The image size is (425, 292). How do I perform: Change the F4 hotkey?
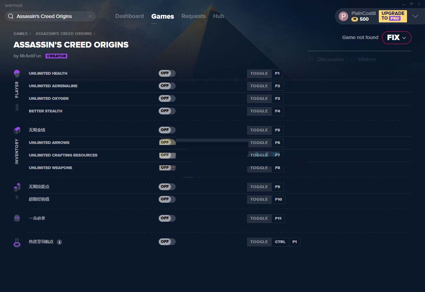(278, 111)
